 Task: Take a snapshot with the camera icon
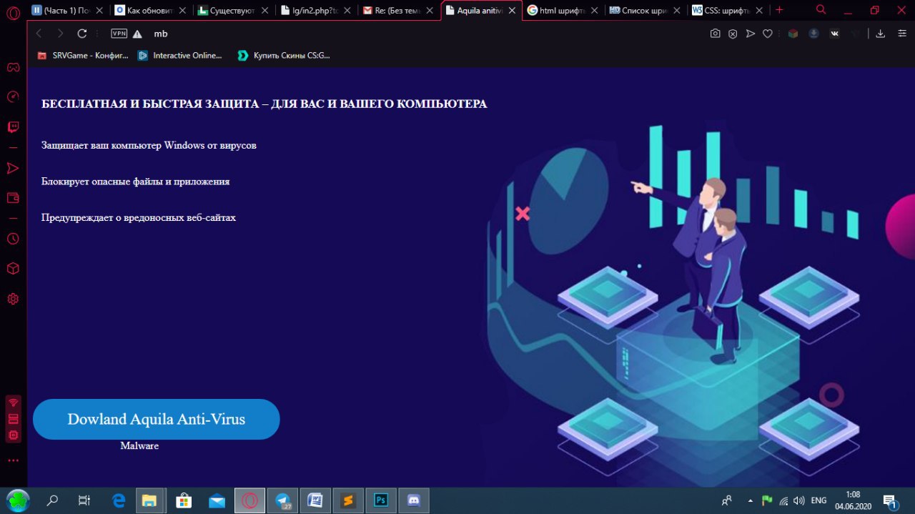click(715, 34)
